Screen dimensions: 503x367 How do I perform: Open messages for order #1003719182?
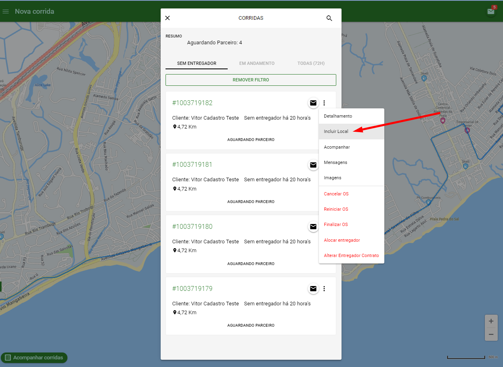[x=313, y=103]
